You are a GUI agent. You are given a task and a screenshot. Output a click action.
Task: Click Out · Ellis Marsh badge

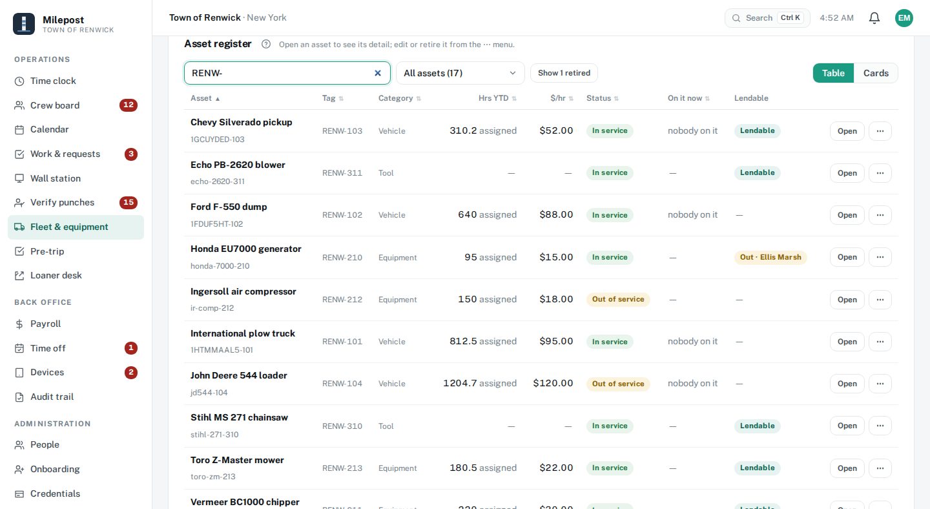point(770,257)
